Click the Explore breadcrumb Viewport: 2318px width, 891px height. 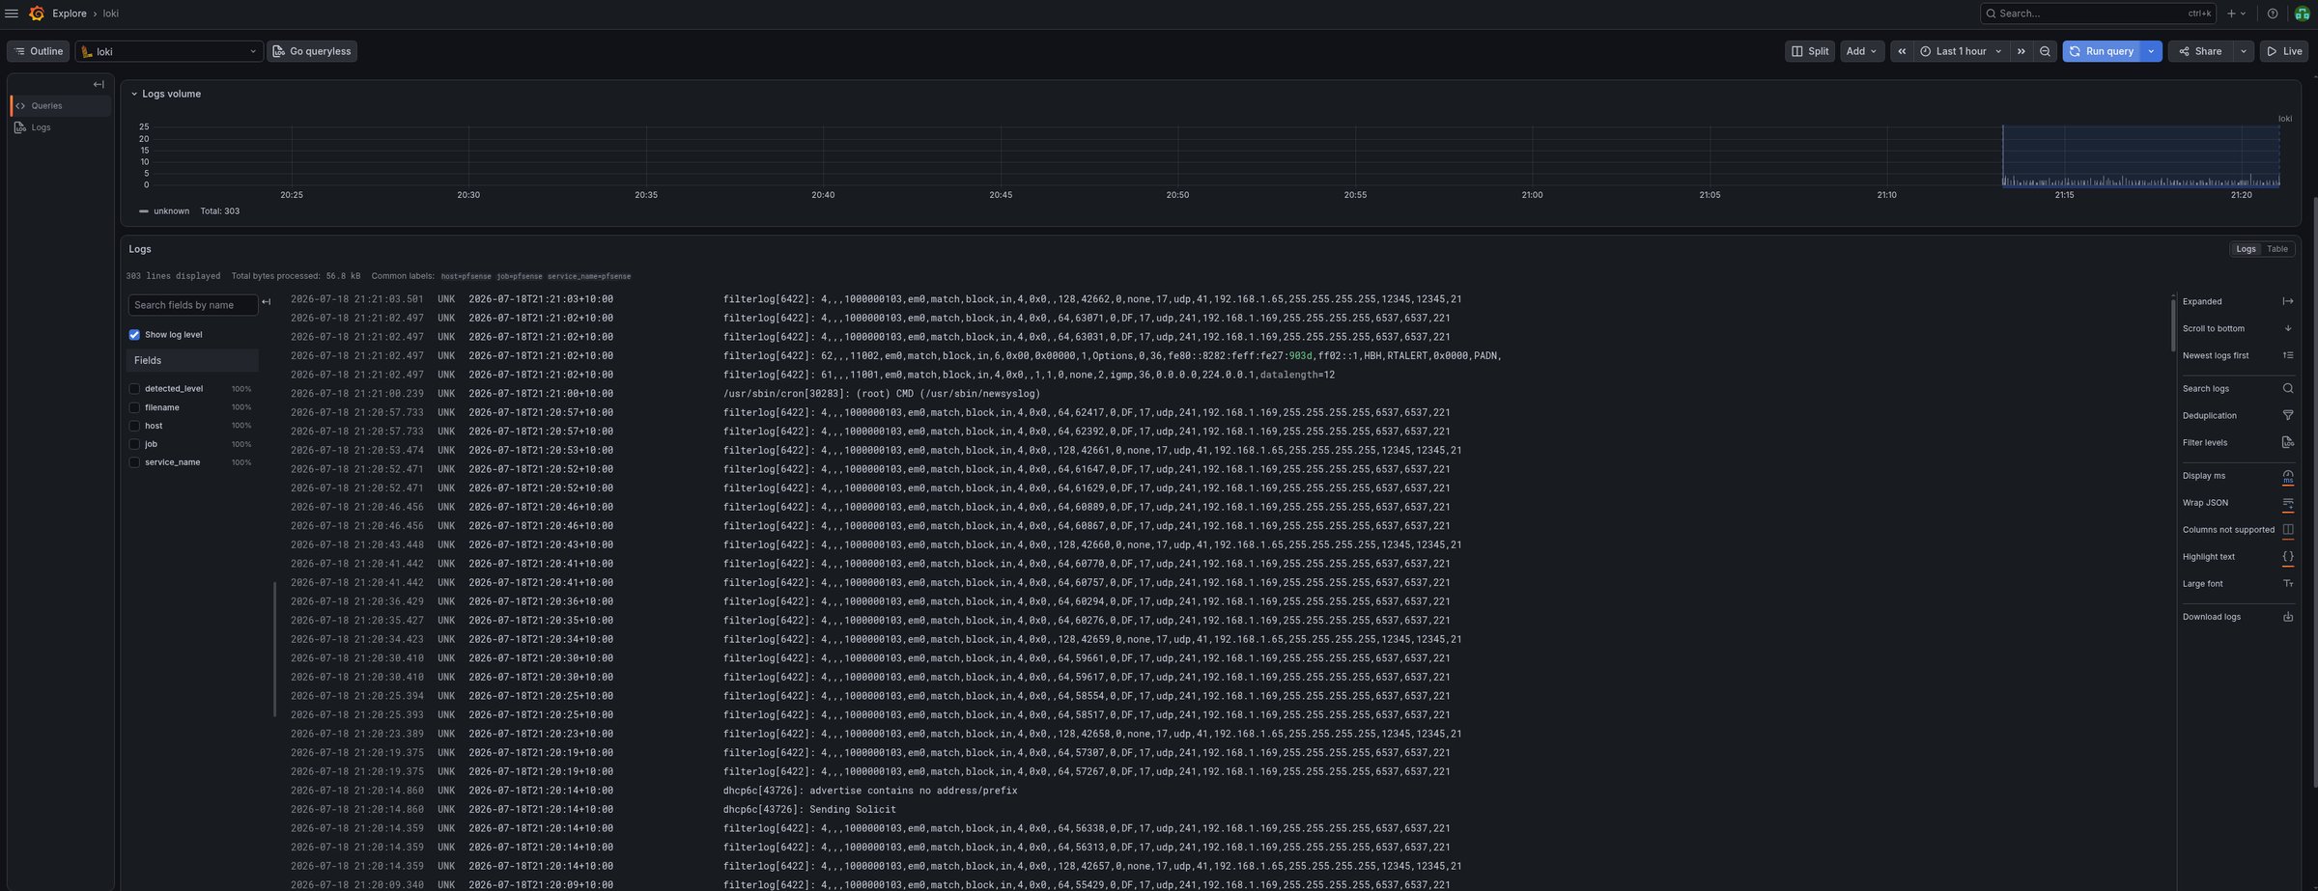(70, 14)
